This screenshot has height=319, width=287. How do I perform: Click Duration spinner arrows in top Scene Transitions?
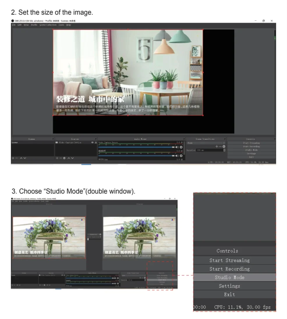[224, 150]
